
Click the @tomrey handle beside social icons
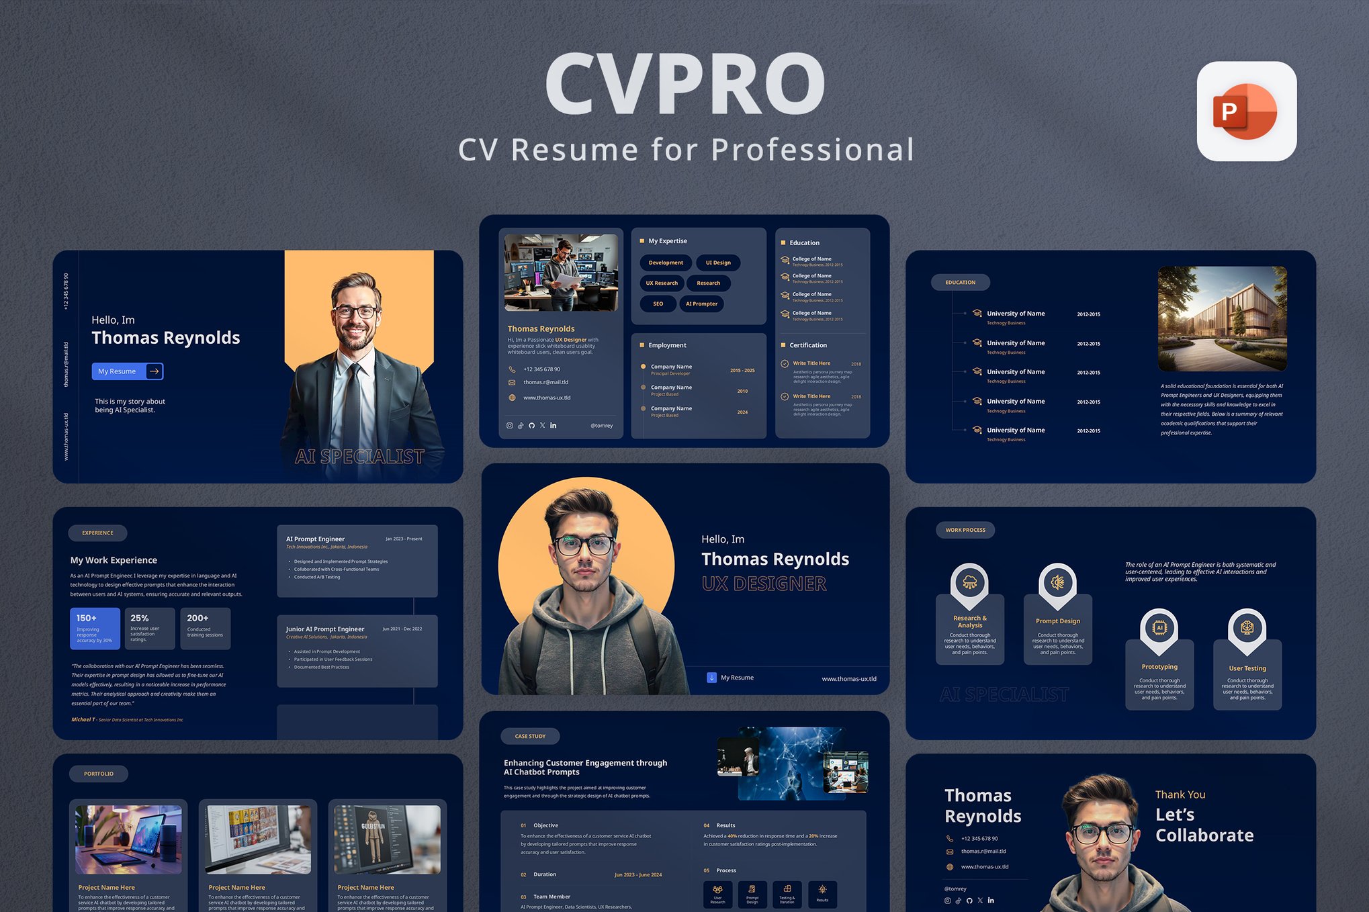pos(601,426)
